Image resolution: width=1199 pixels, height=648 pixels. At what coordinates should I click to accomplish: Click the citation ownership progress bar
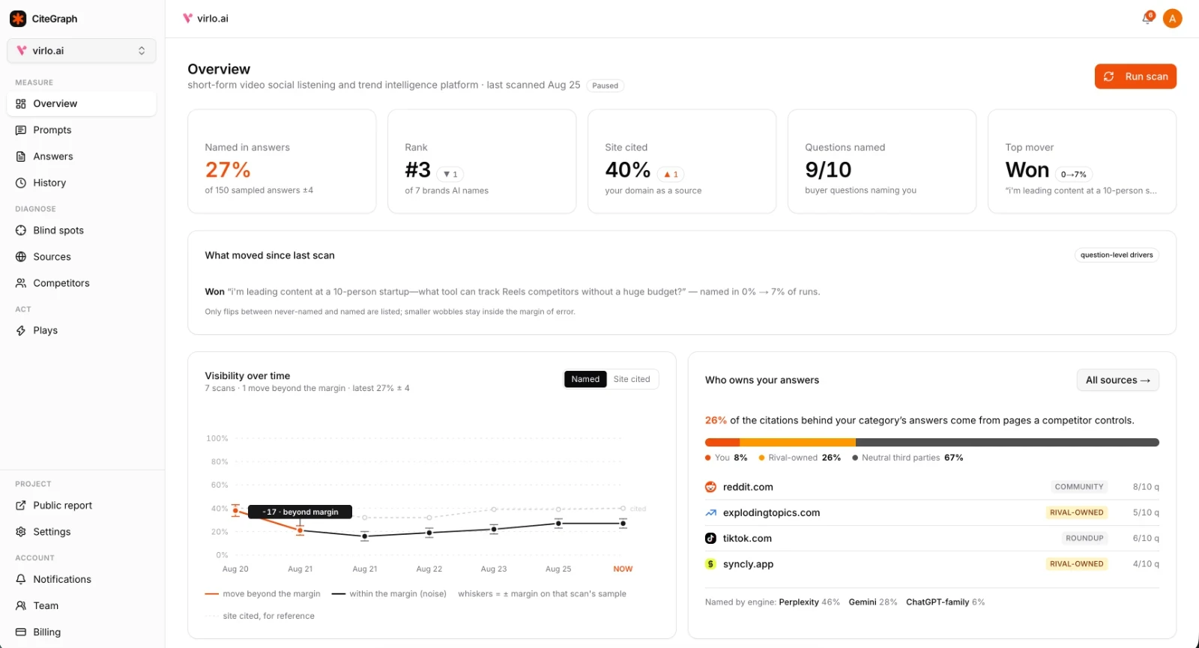pyautogui.click(x=932, y=442)
